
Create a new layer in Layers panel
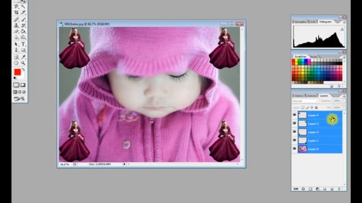332,189
